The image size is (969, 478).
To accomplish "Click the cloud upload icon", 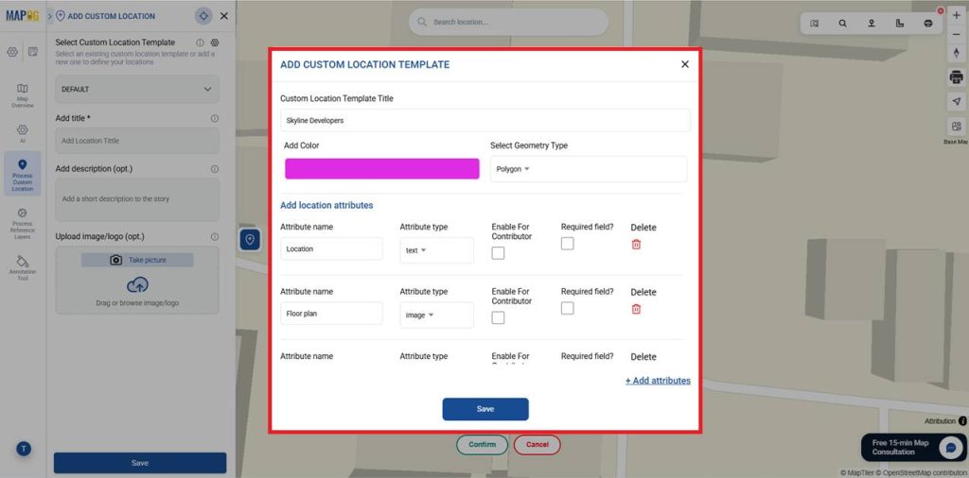I will (137, 285).
